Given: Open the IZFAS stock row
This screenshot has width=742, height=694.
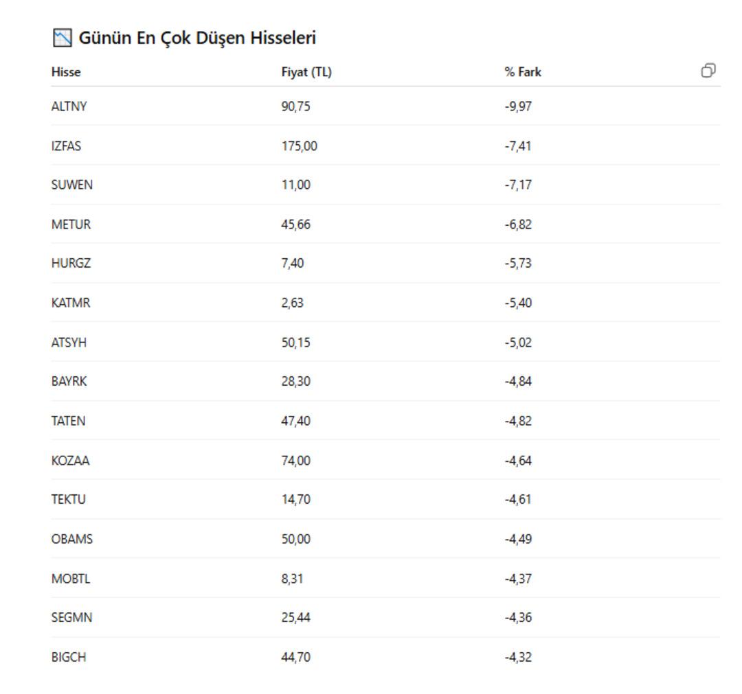Looking at the screenshot, I should (385, 146).
